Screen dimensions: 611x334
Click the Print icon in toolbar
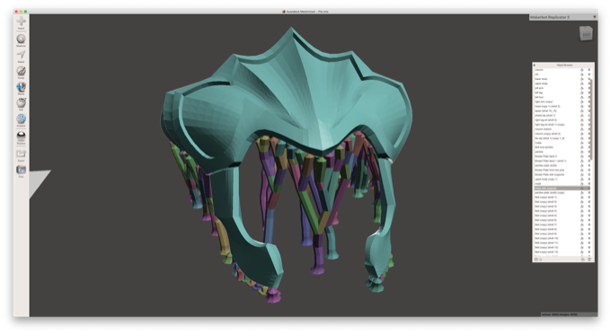point(21,171)
